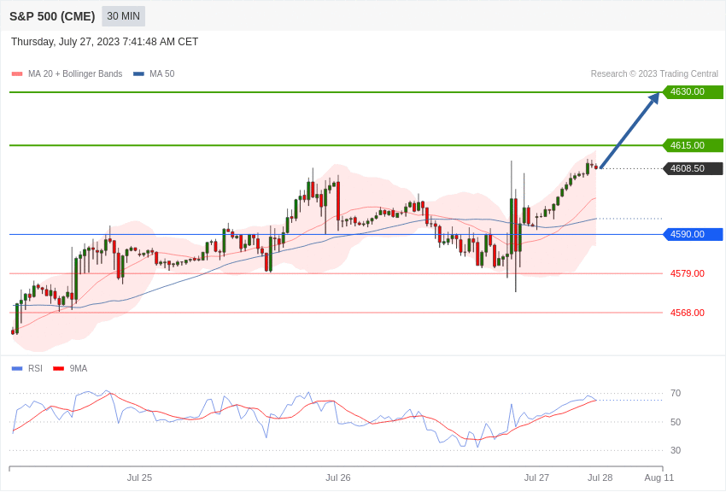Viewport: 726px width, 492px height.
Task: Click the red 4579.00 support label
Action: pyautogui.click(x=687, y=273)
